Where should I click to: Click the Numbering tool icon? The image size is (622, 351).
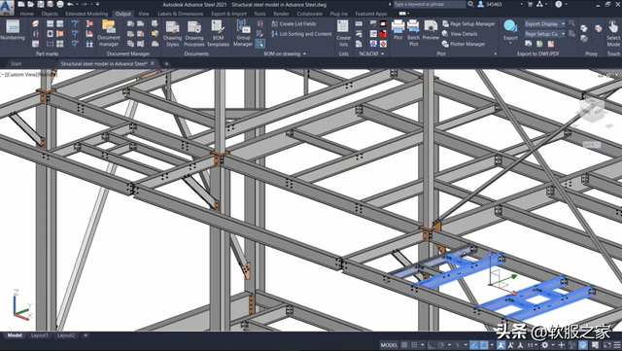13,26
